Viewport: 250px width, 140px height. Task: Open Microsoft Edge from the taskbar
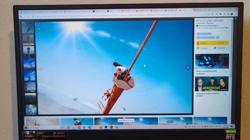coord(90,127)
